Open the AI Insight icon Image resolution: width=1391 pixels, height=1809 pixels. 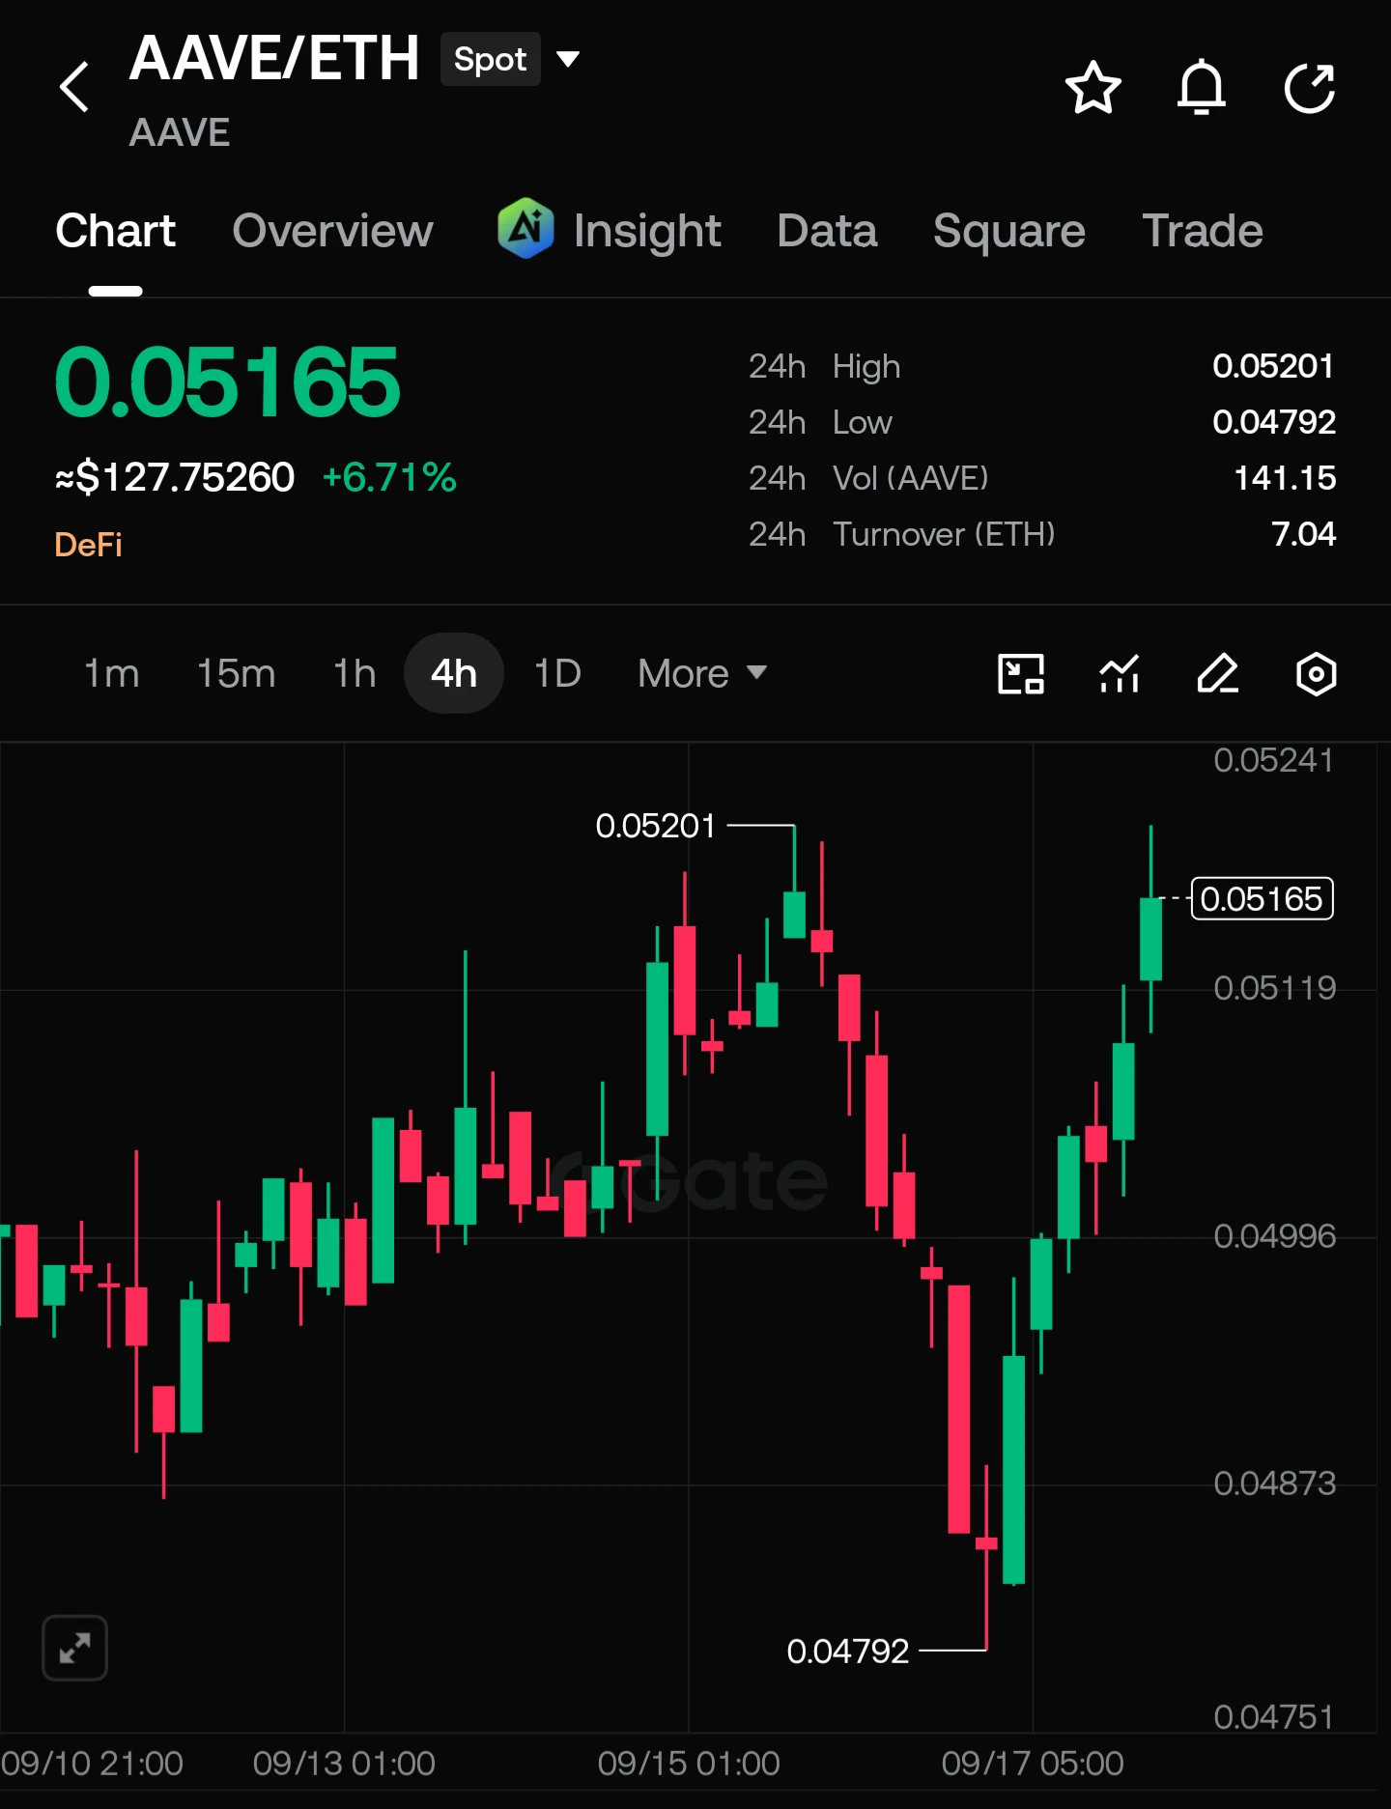tap(525, 229)
